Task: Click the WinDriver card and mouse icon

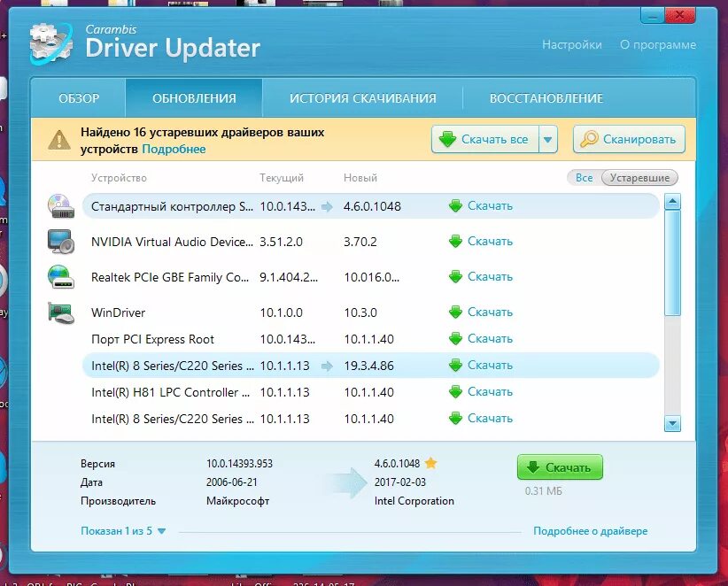Action: [61, 312]
